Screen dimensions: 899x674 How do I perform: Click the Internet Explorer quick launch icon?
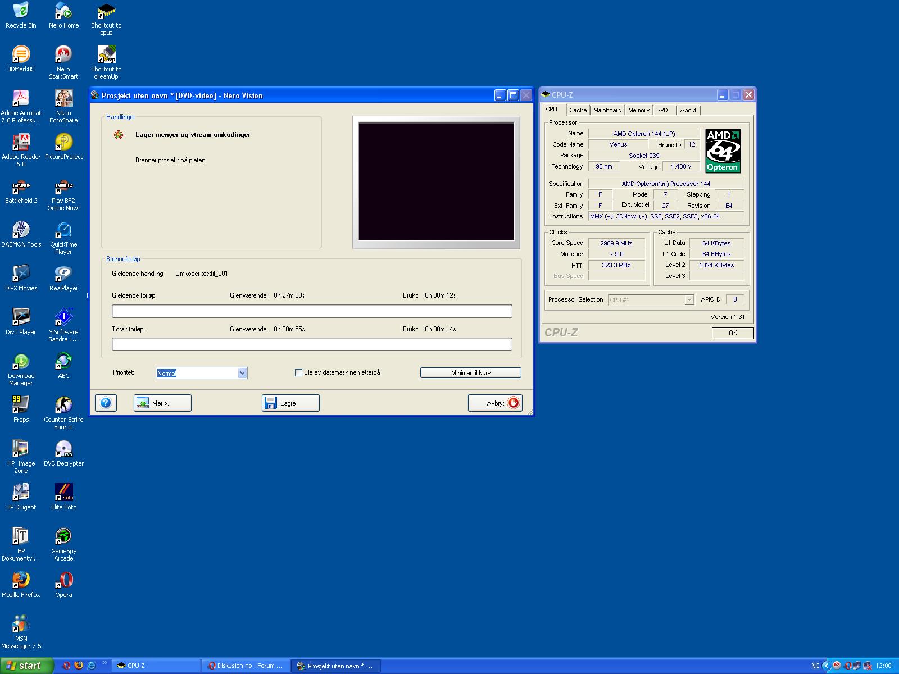(x=92, y=666)
